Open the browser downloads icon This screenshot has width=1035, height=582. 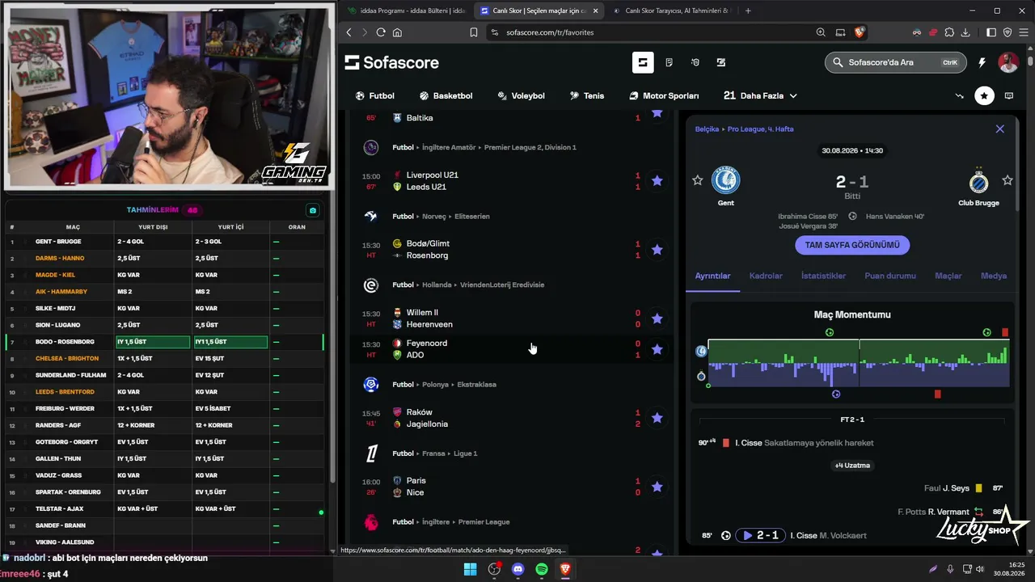[x=967, y=32]
